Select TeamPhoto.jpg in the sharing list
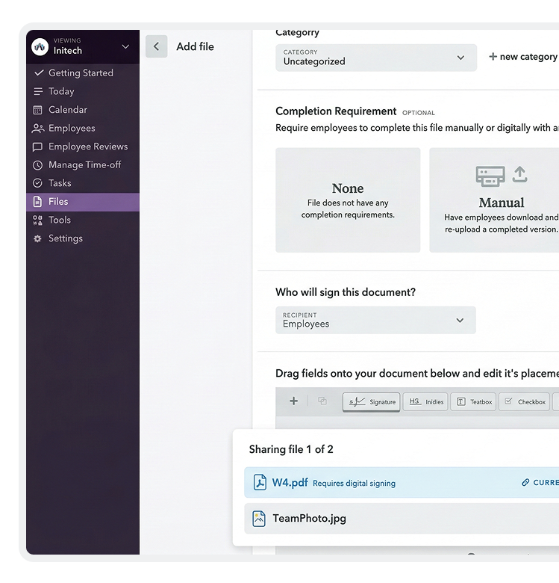Image resolution: width=559 pixels, height=583 pixels. click(x=309, y=518)
